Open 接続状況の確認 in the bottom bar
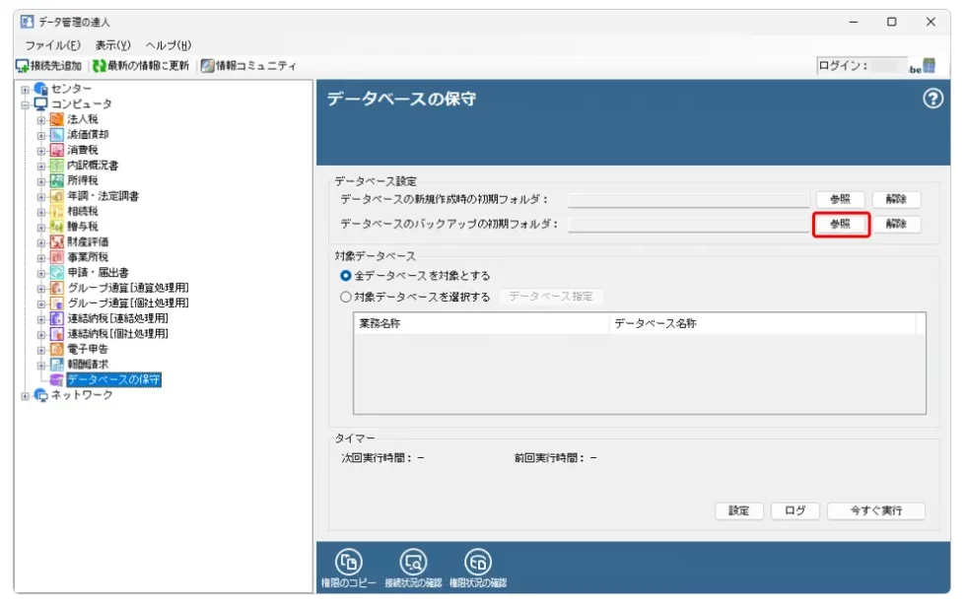The image size is (966, 607). pyautogui.click(x=413, y=562)
